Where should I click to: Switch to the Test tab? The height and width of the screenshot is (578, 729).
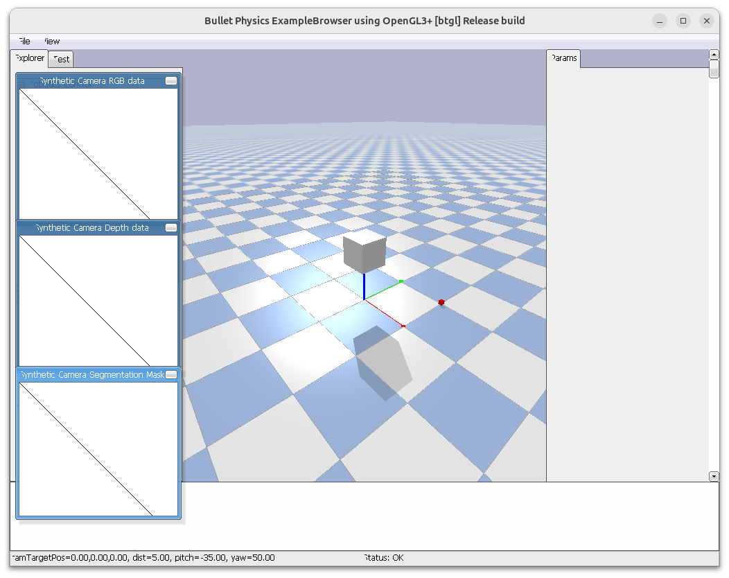[61, 59]
